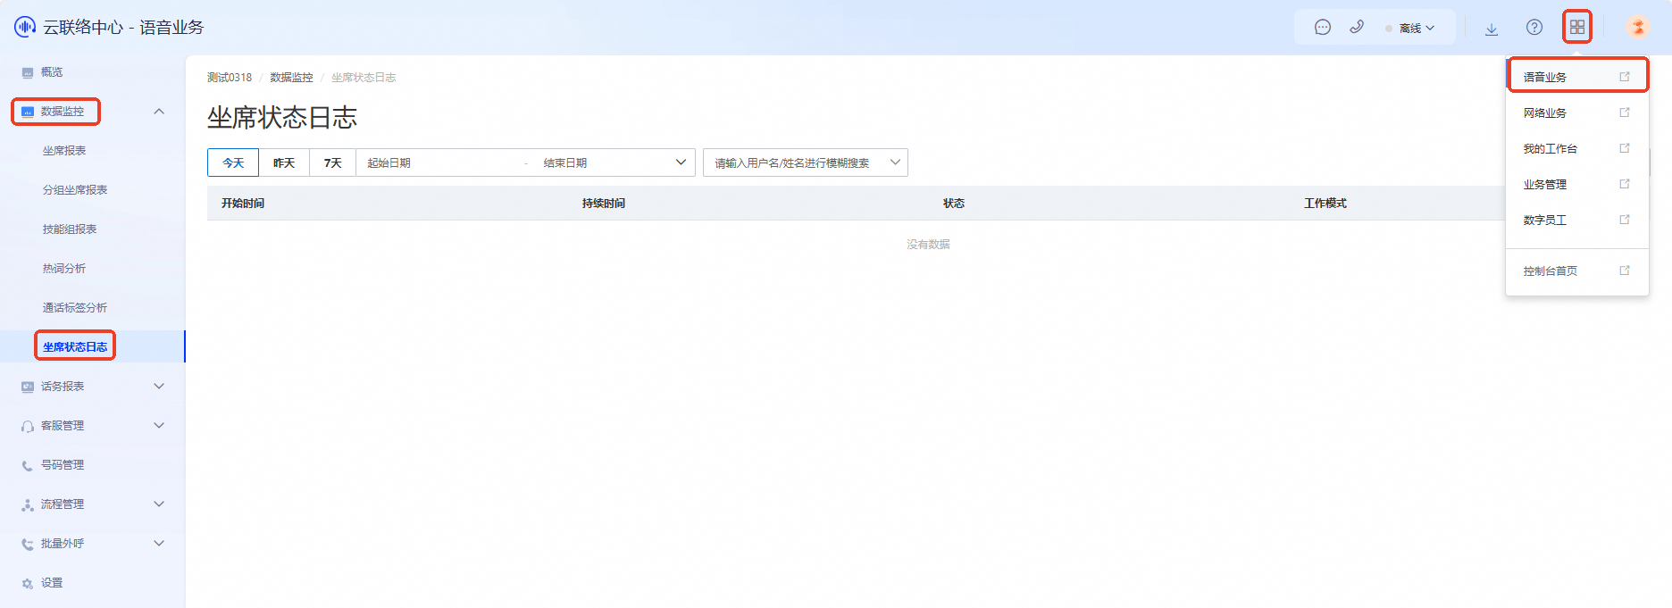Image resolution: width=1672 pixels, height=608 pixels.
Task: Click the 客服管理 headset icon
Action: coord(28,427)
